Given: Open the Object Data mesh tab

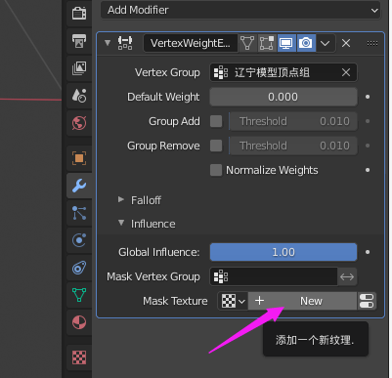Looking at the screenshot, I should pos(79,295).
